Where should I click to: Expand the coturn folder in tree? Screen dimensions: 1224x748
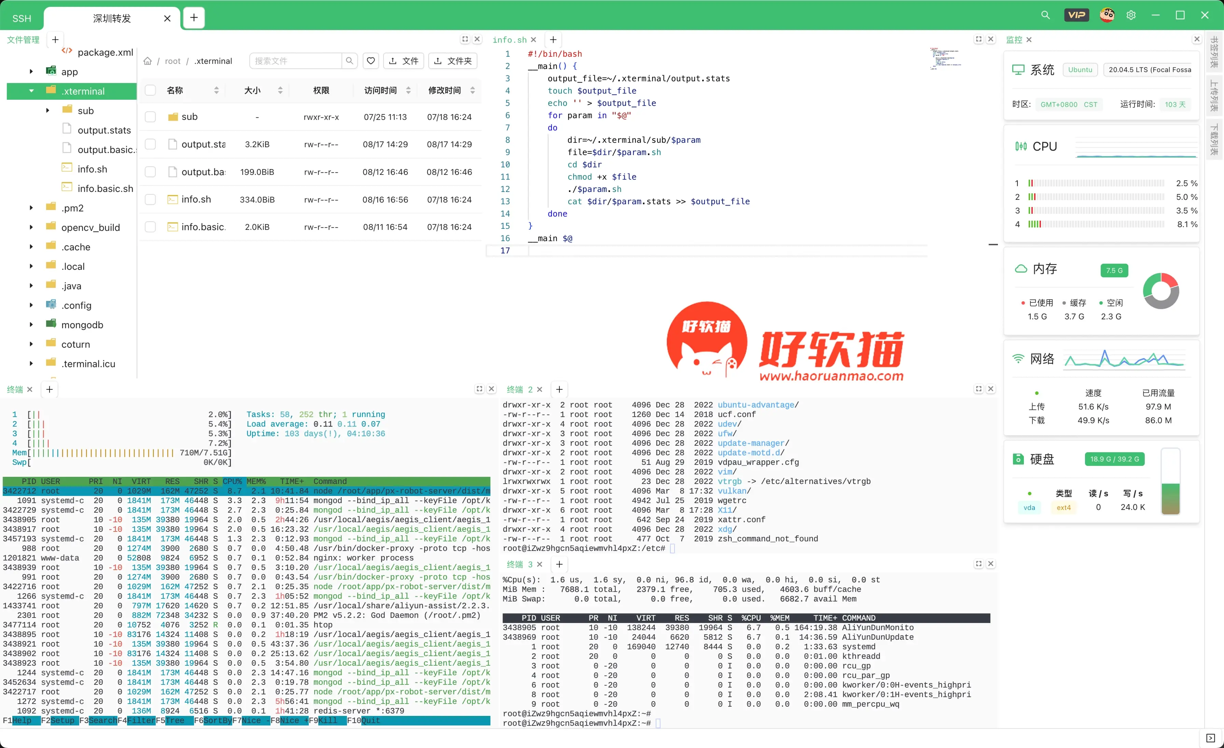tap(31, 344)
